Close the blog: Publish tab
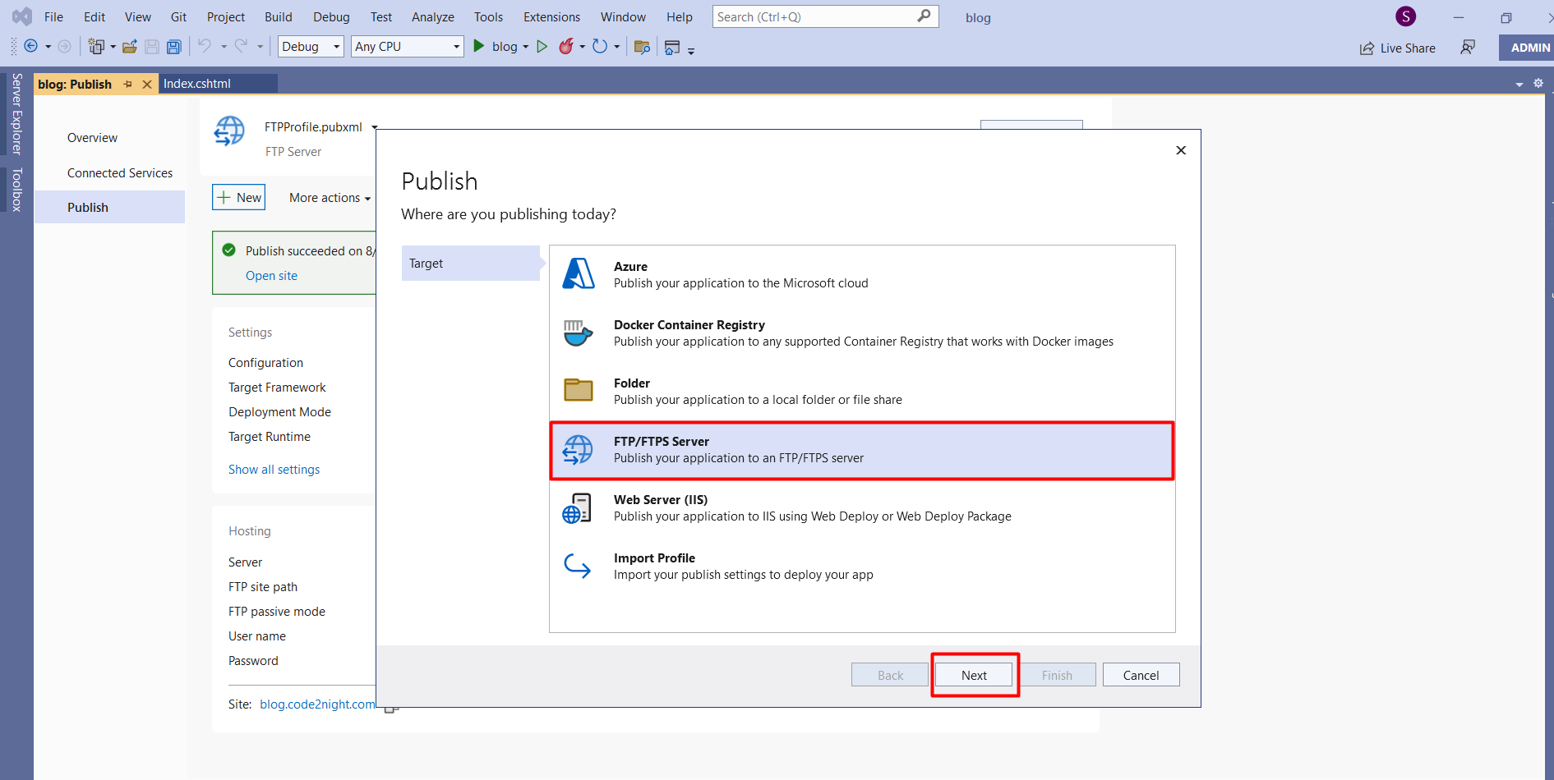 pyautogui.click(x=147, y=84)
